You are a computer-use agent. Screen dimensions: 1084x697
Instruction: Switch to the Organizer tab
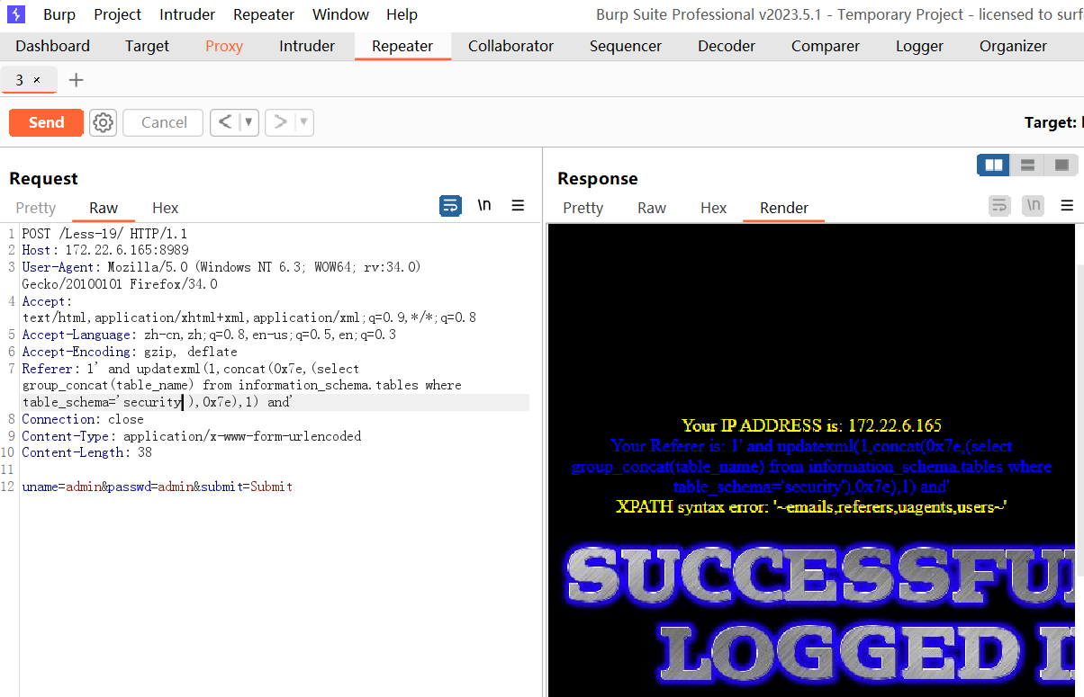click(x=1013, y=46)
